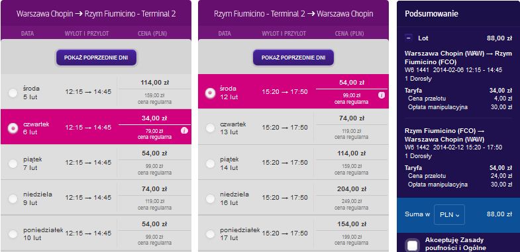Open the PLN currency dropdown
The image size is (520, 252).
449,214
